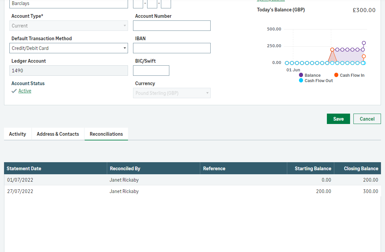This screenshot has width=385, height=252.
Task: Click the Active account status link
Action: (25, 91)
